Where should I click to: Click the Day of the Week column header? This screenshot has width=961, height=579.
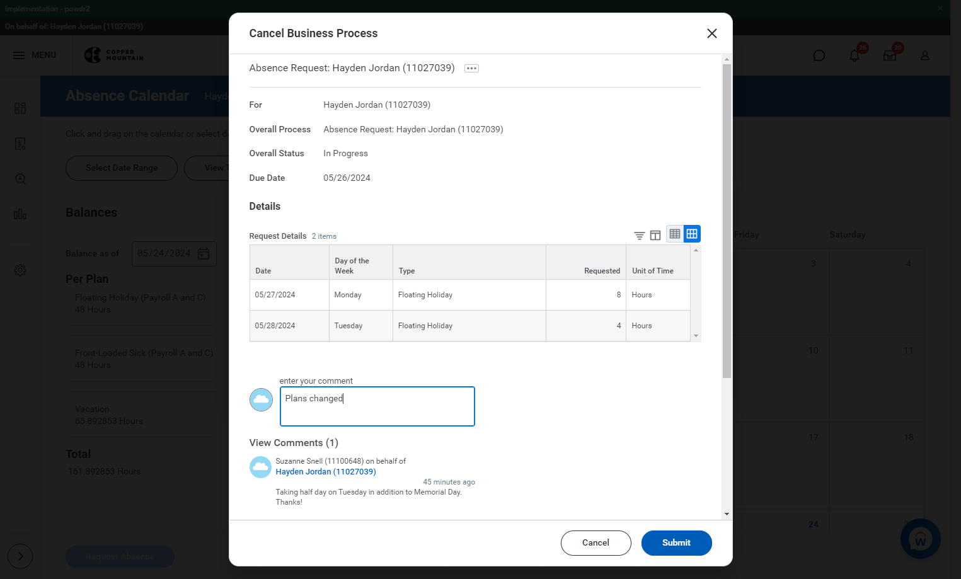pos(361,263)
